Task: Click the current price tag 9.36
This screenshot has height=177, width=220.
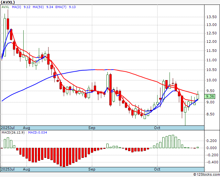Action: 210,97
